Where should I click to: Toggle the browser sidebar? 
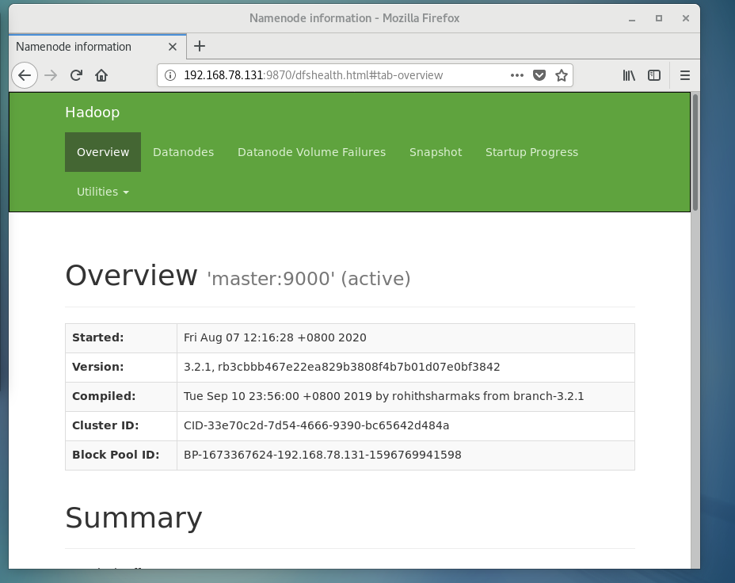[x=653, y=75]
